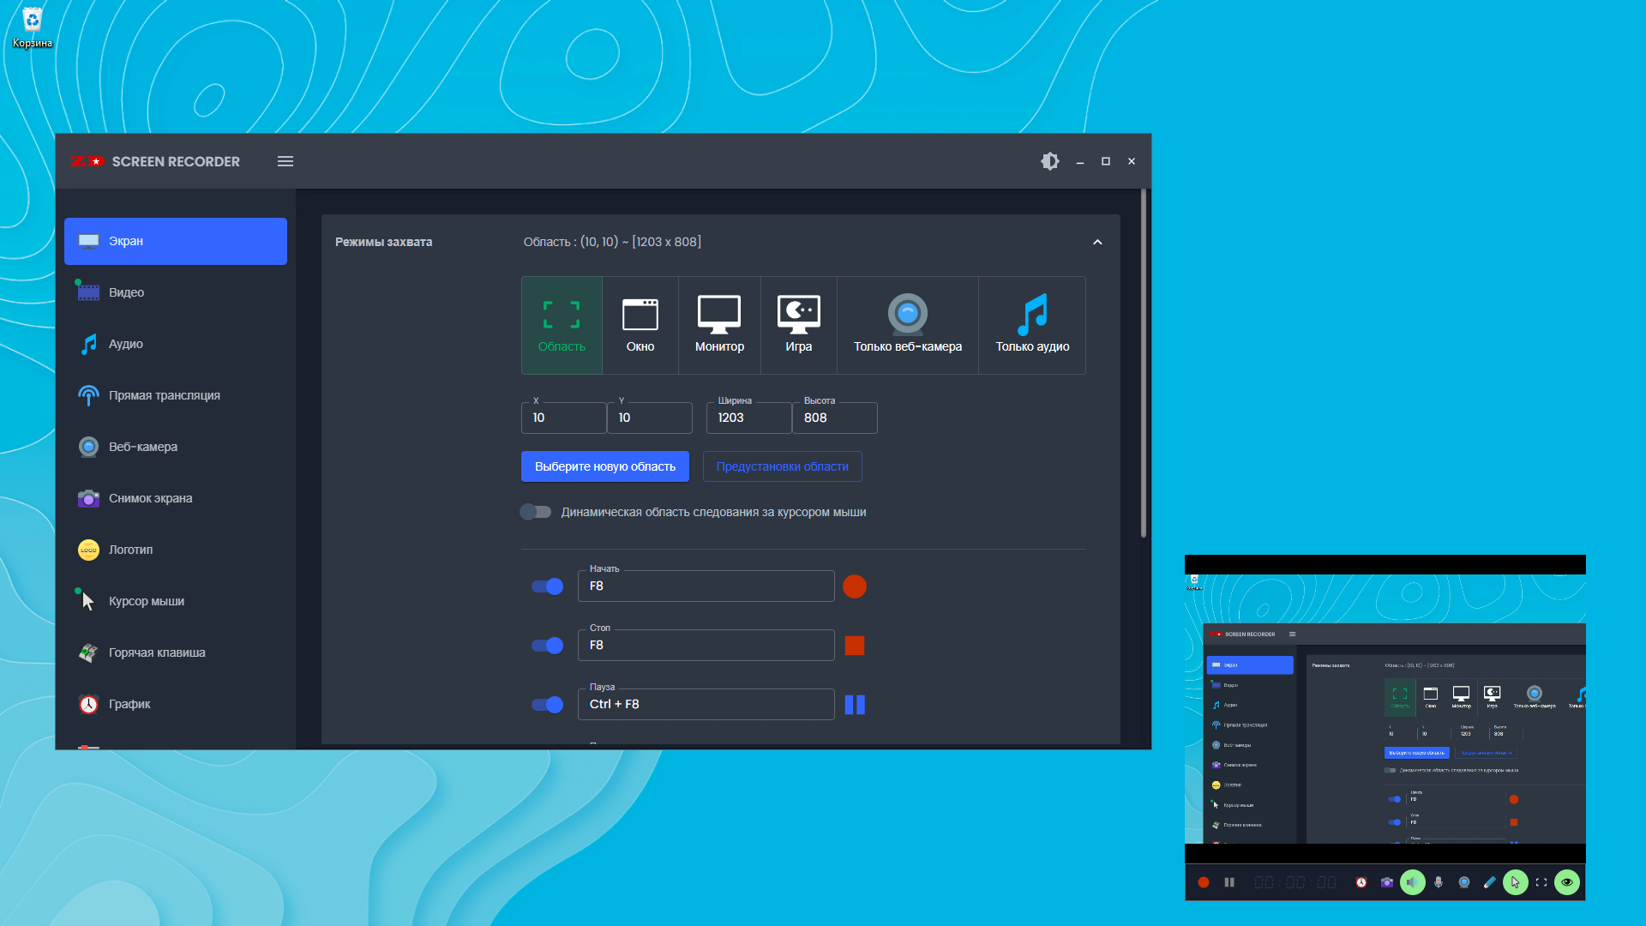Open the Предустановки области presets dropdown
This screenshot has height=926, width=1646.
pos(782,466)
